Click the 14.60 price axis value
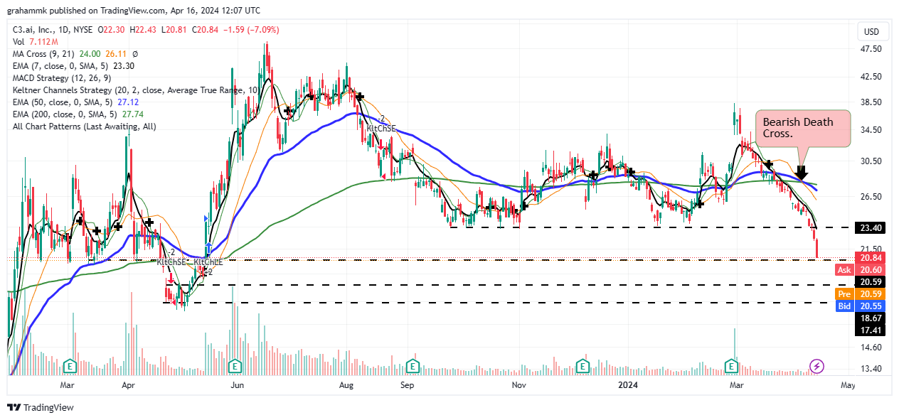 click(871, 348)
